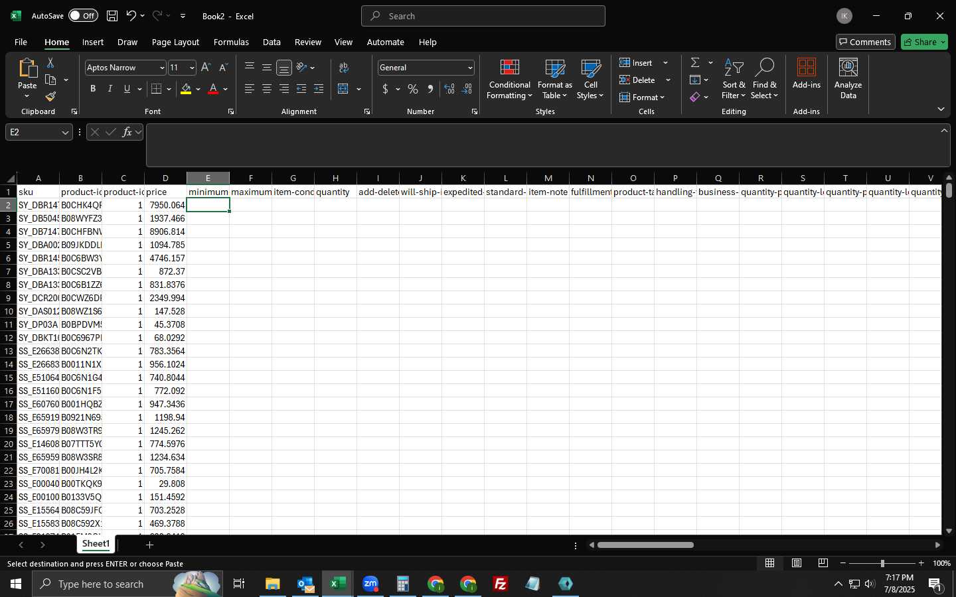Viewport: 956px width, 597px height.
Task: Open the File menu
Action: [x=21, y=42]
